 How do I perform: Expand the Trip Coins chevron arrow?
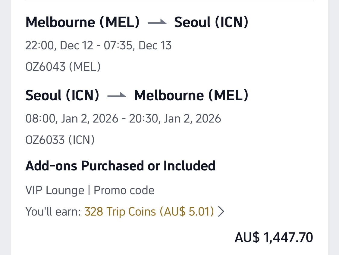click(221, 212)
